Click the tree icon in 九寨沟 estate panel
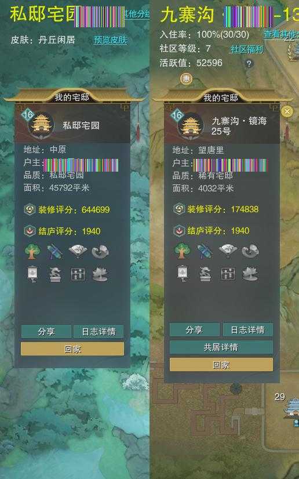Image resolution: width=299 pixels, height=479 pixels. click(182, 251)
